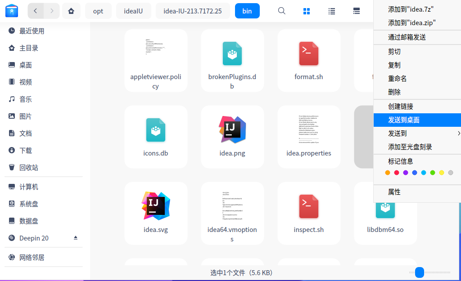461x281 pixels.
Task: Go back with the left arrow button
Action: (36, 11)
